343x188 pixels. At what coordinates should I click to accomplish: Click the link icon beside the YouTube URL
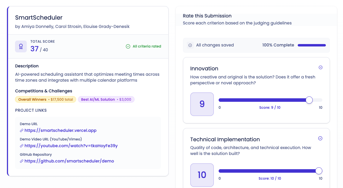pyautogui.click(x=21, y=146)
